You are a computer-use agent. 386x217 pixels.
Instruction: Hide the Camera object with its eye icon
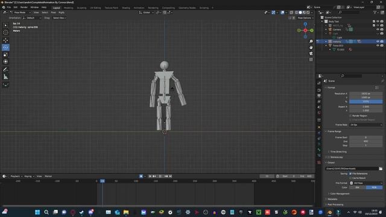(x=378, y=30)
